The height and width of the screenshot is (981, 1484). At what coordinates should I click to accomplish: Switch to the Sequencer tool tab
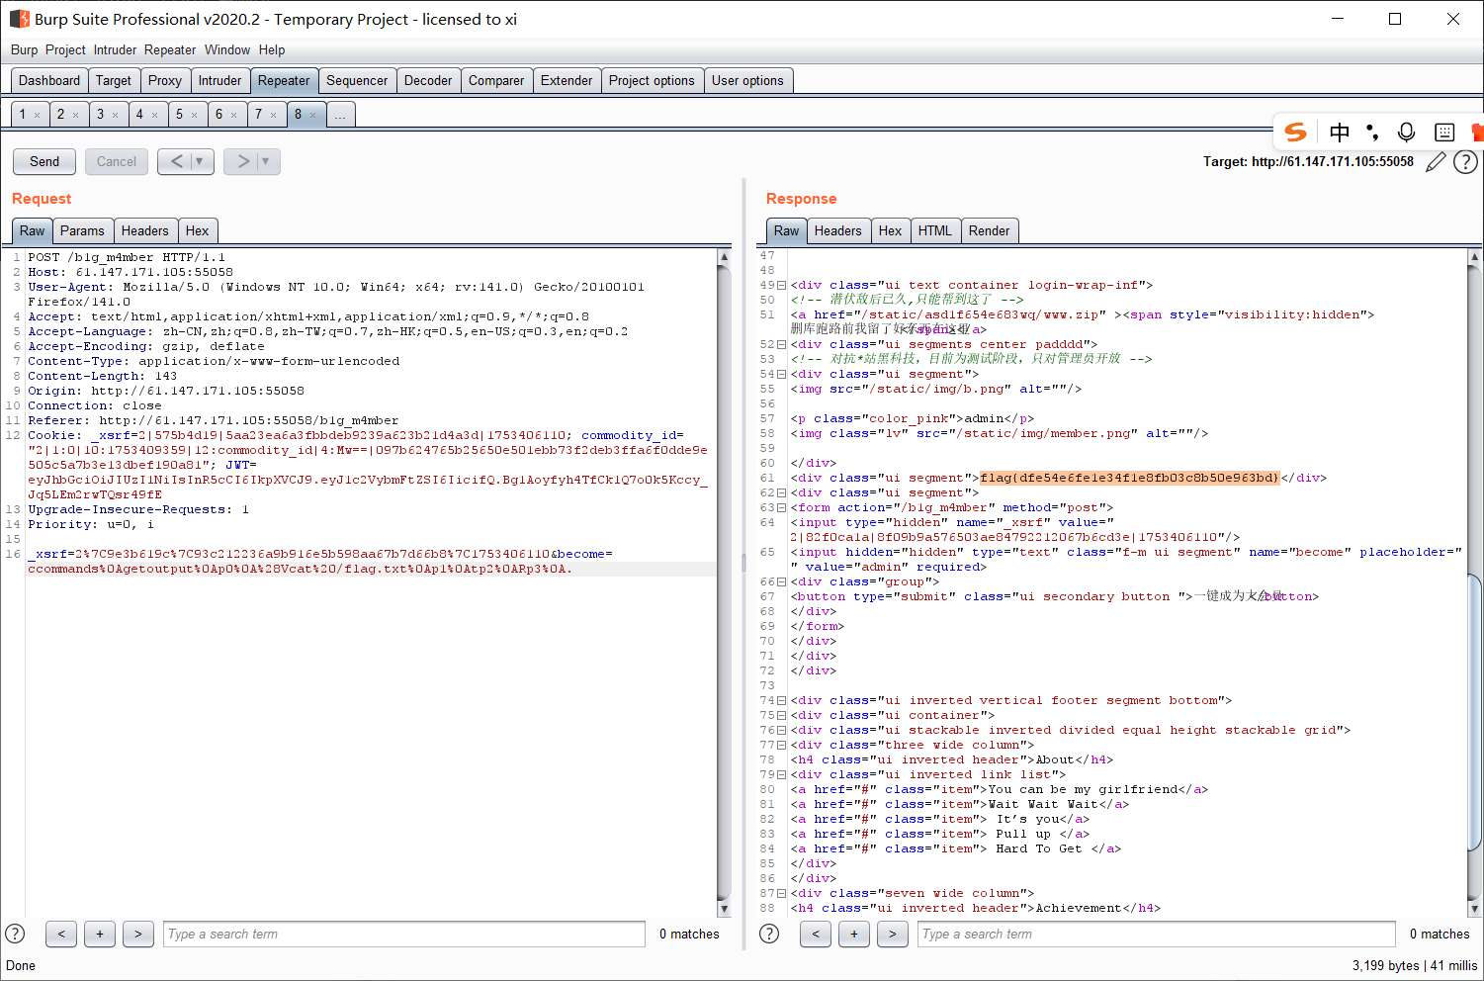click(357, 81)
